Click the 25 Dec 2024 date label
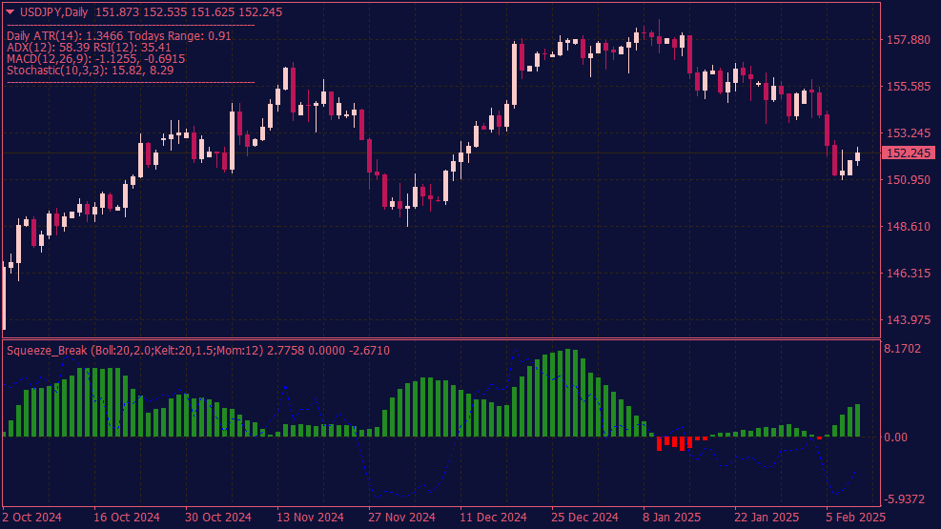The height and width of the screenshot is (529, 941). [584, 517]
